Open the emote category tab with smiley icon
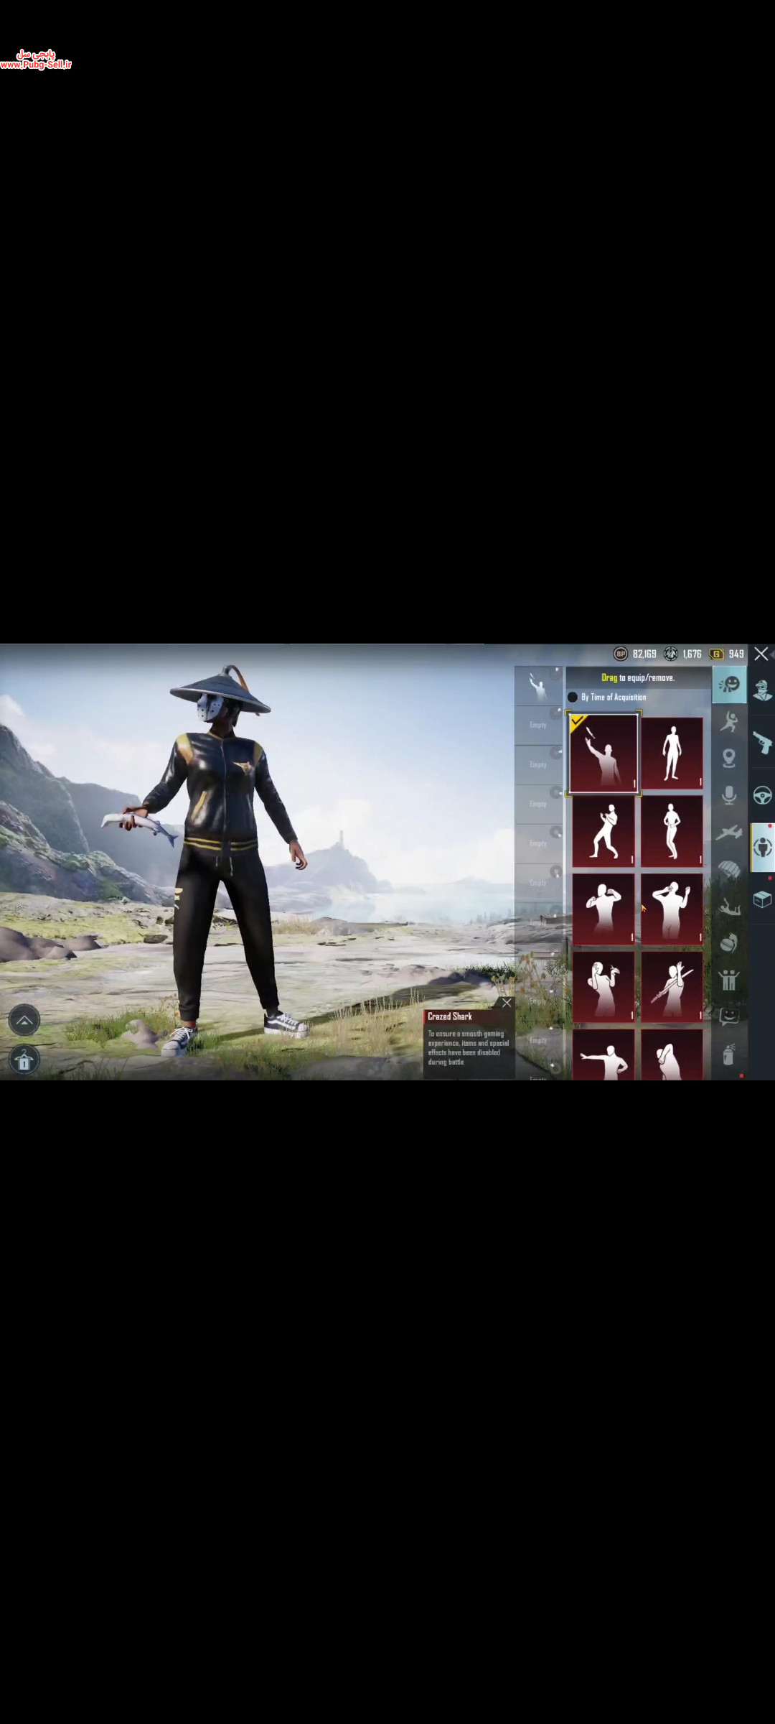 729,685
